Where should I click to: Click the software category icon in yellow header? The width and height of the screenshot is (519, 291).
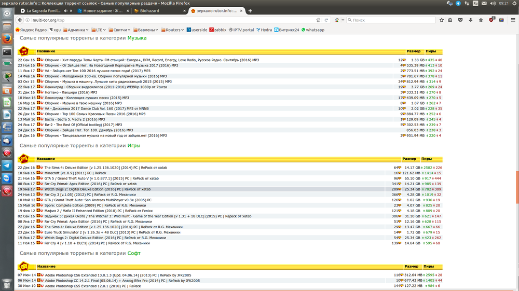[24, 266]
